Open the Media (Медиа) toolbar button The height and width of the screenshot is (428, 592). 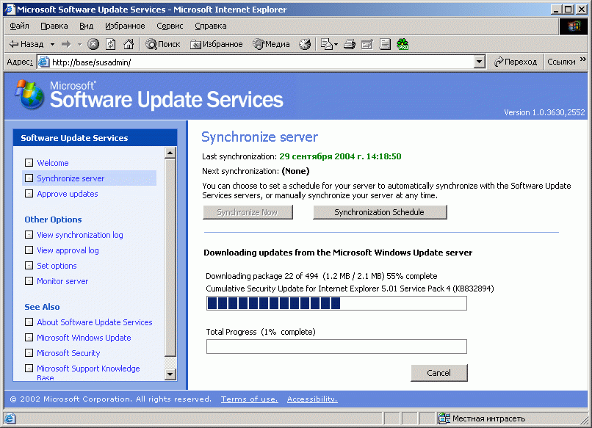click(x=272, y=44)
